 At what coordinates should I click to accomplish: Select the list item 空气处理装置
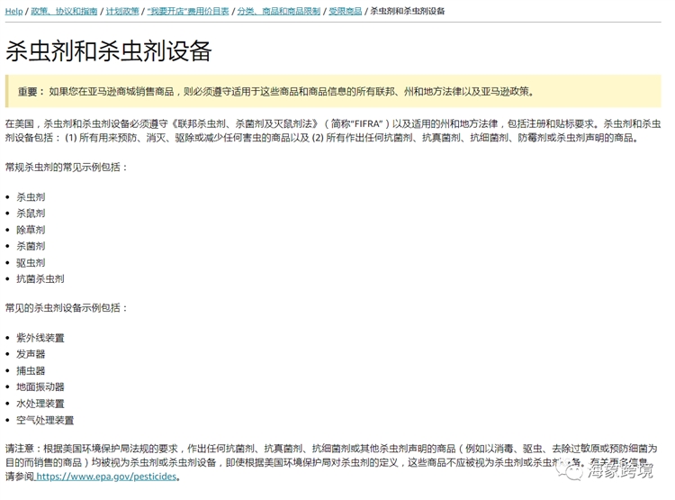(x=45, y=420)
